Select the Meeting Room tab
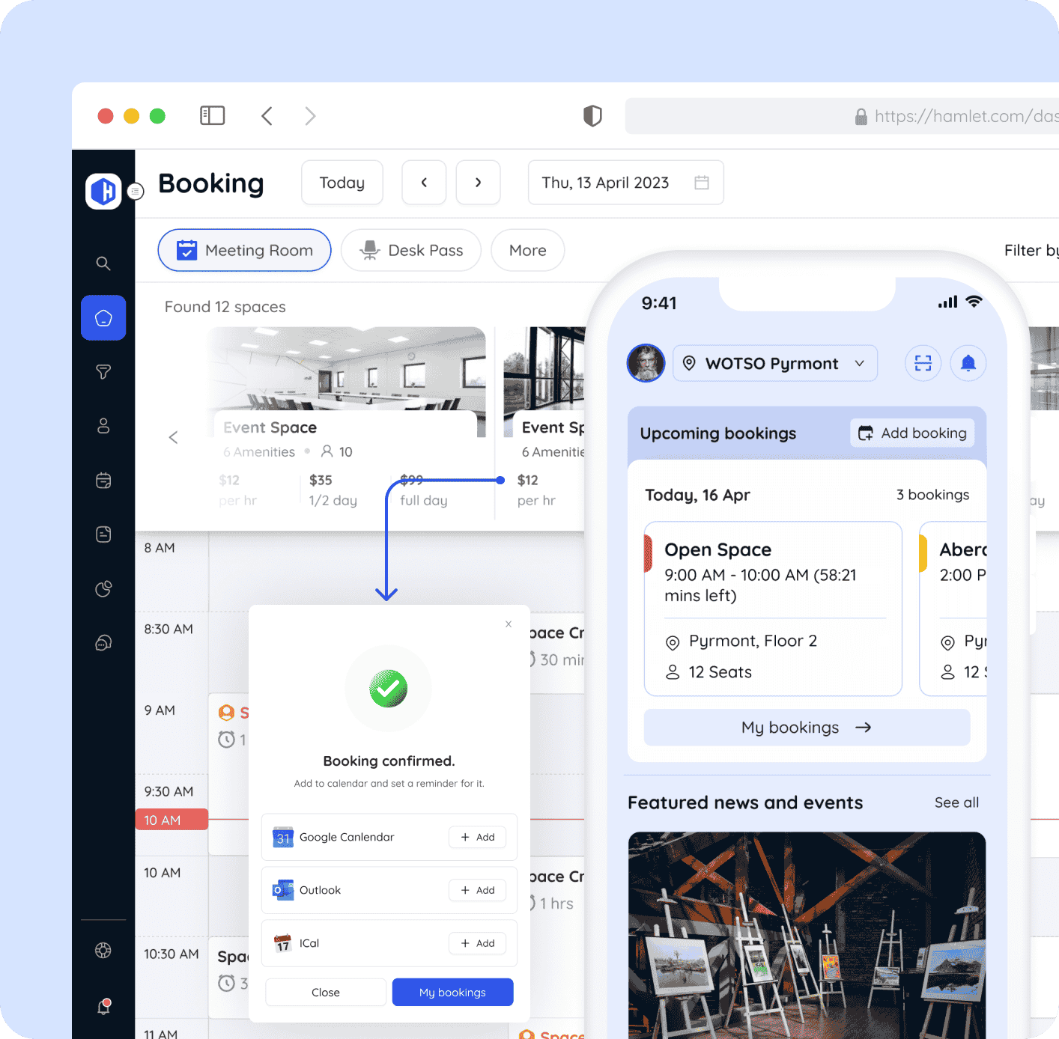Image resolution: width=1059 pixels, height=1039 pixels. pyautogui.click(x=245, y=250)
